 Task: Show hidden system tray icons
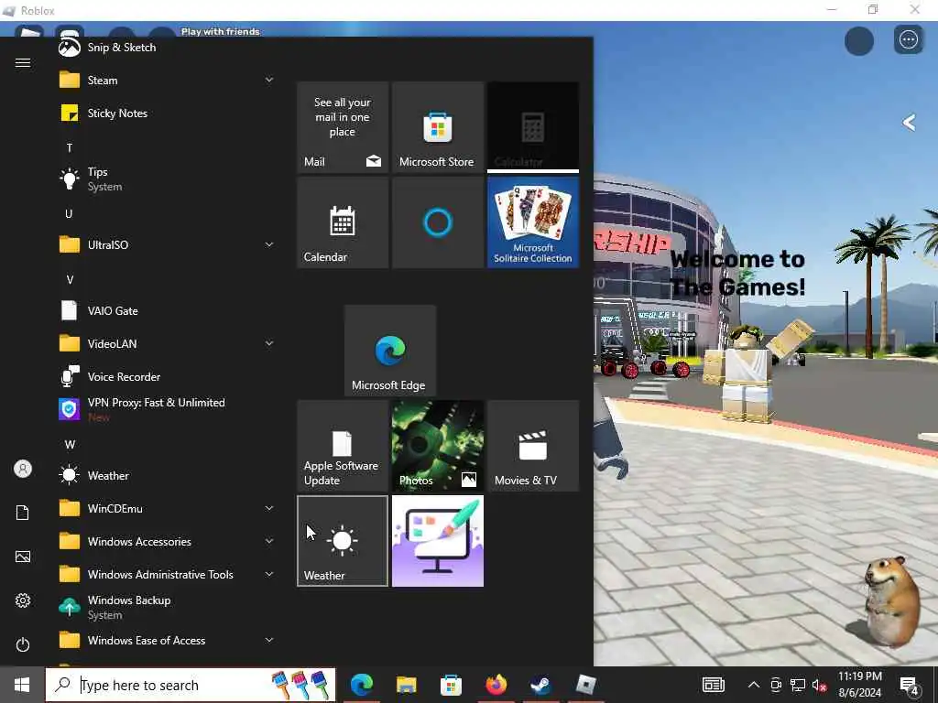(754, 685)
